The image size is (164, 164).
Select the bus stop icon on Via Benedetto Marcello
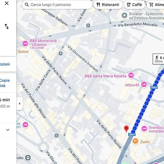pyautogui.click(x=88, y=25)
